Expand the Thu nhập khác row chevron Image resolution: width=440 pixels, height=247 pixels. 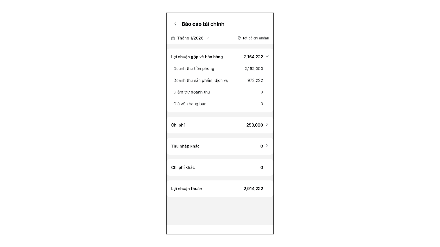[x=267, y=146]
